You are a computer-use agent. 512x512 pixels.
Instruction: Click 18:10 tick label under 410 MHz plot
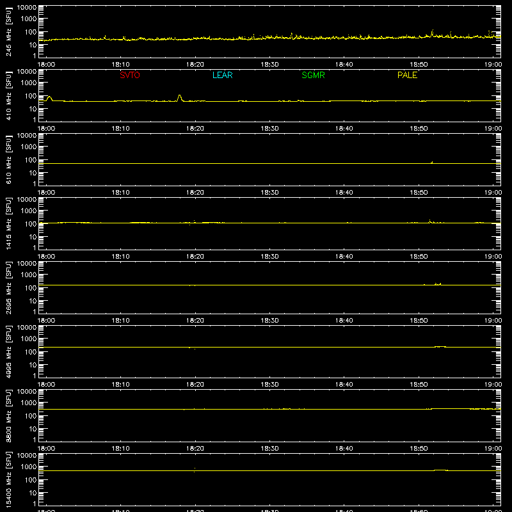[x=120, y=129]
